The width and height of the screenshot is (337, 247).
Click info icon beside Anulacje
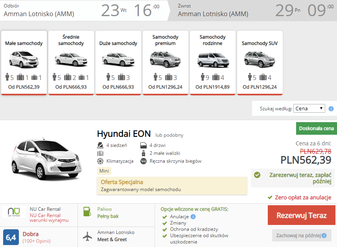click(x=193, y=217)
